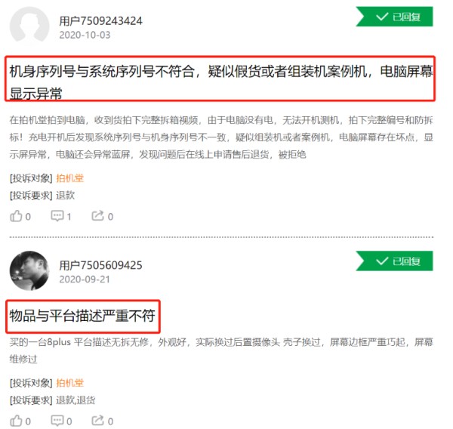Click the first complaint's description text
This screenshot has width=453, height=429.
point(221,137)
